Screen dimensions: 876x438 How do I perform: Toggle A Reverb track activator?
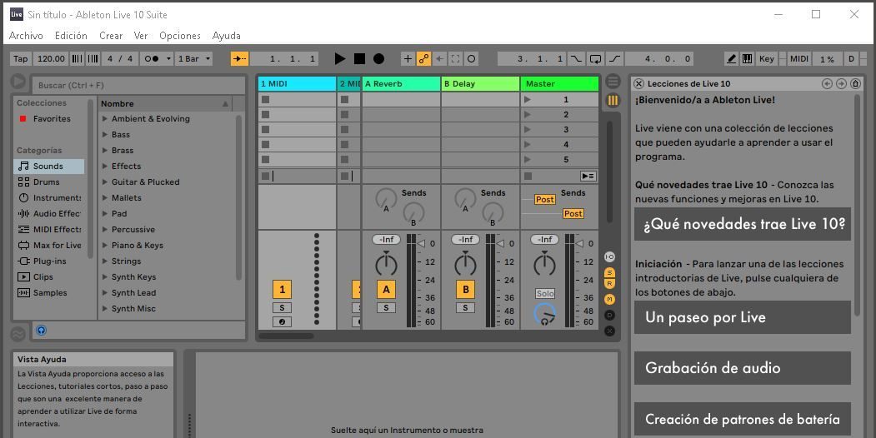click(x=386, y=290)
